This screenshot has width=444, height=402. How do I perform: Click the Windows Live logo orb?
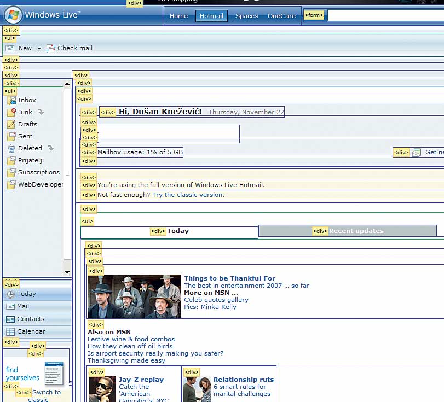tap(13, 15)
